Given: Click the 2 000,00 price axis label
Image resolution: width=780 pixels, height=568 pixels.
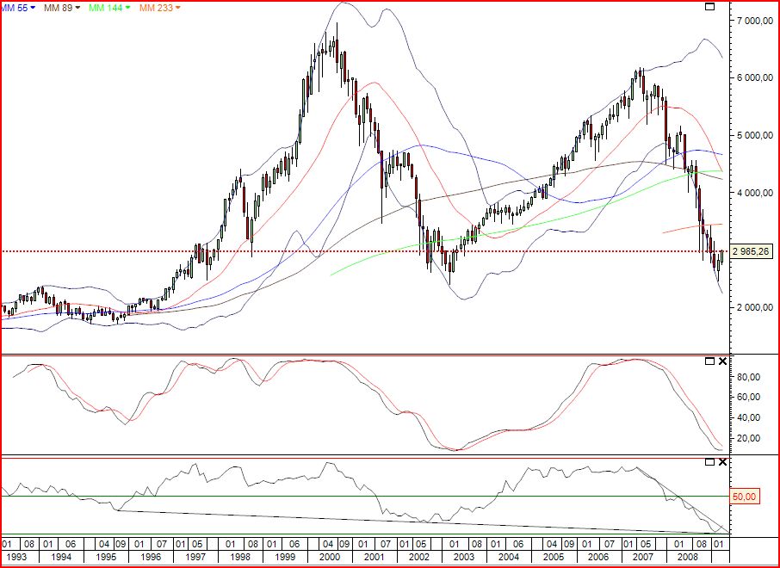Looking at the screenshot, I should click(755, 307).
